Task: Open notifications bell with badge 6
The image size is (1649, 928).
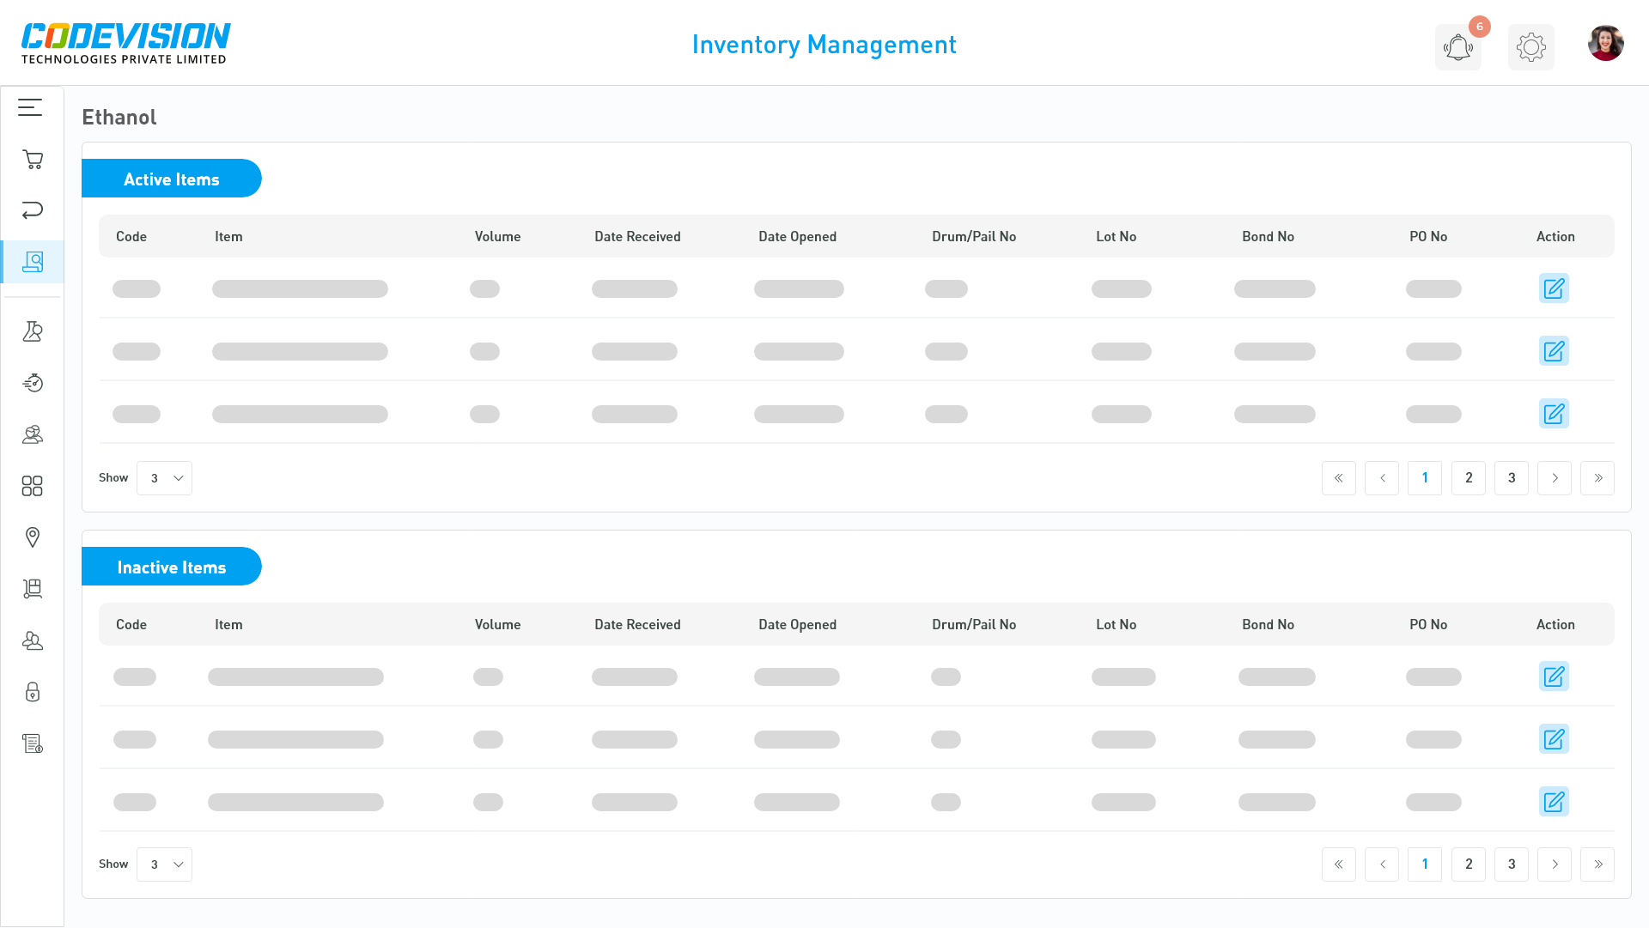Action: [x=1458, y=47]
